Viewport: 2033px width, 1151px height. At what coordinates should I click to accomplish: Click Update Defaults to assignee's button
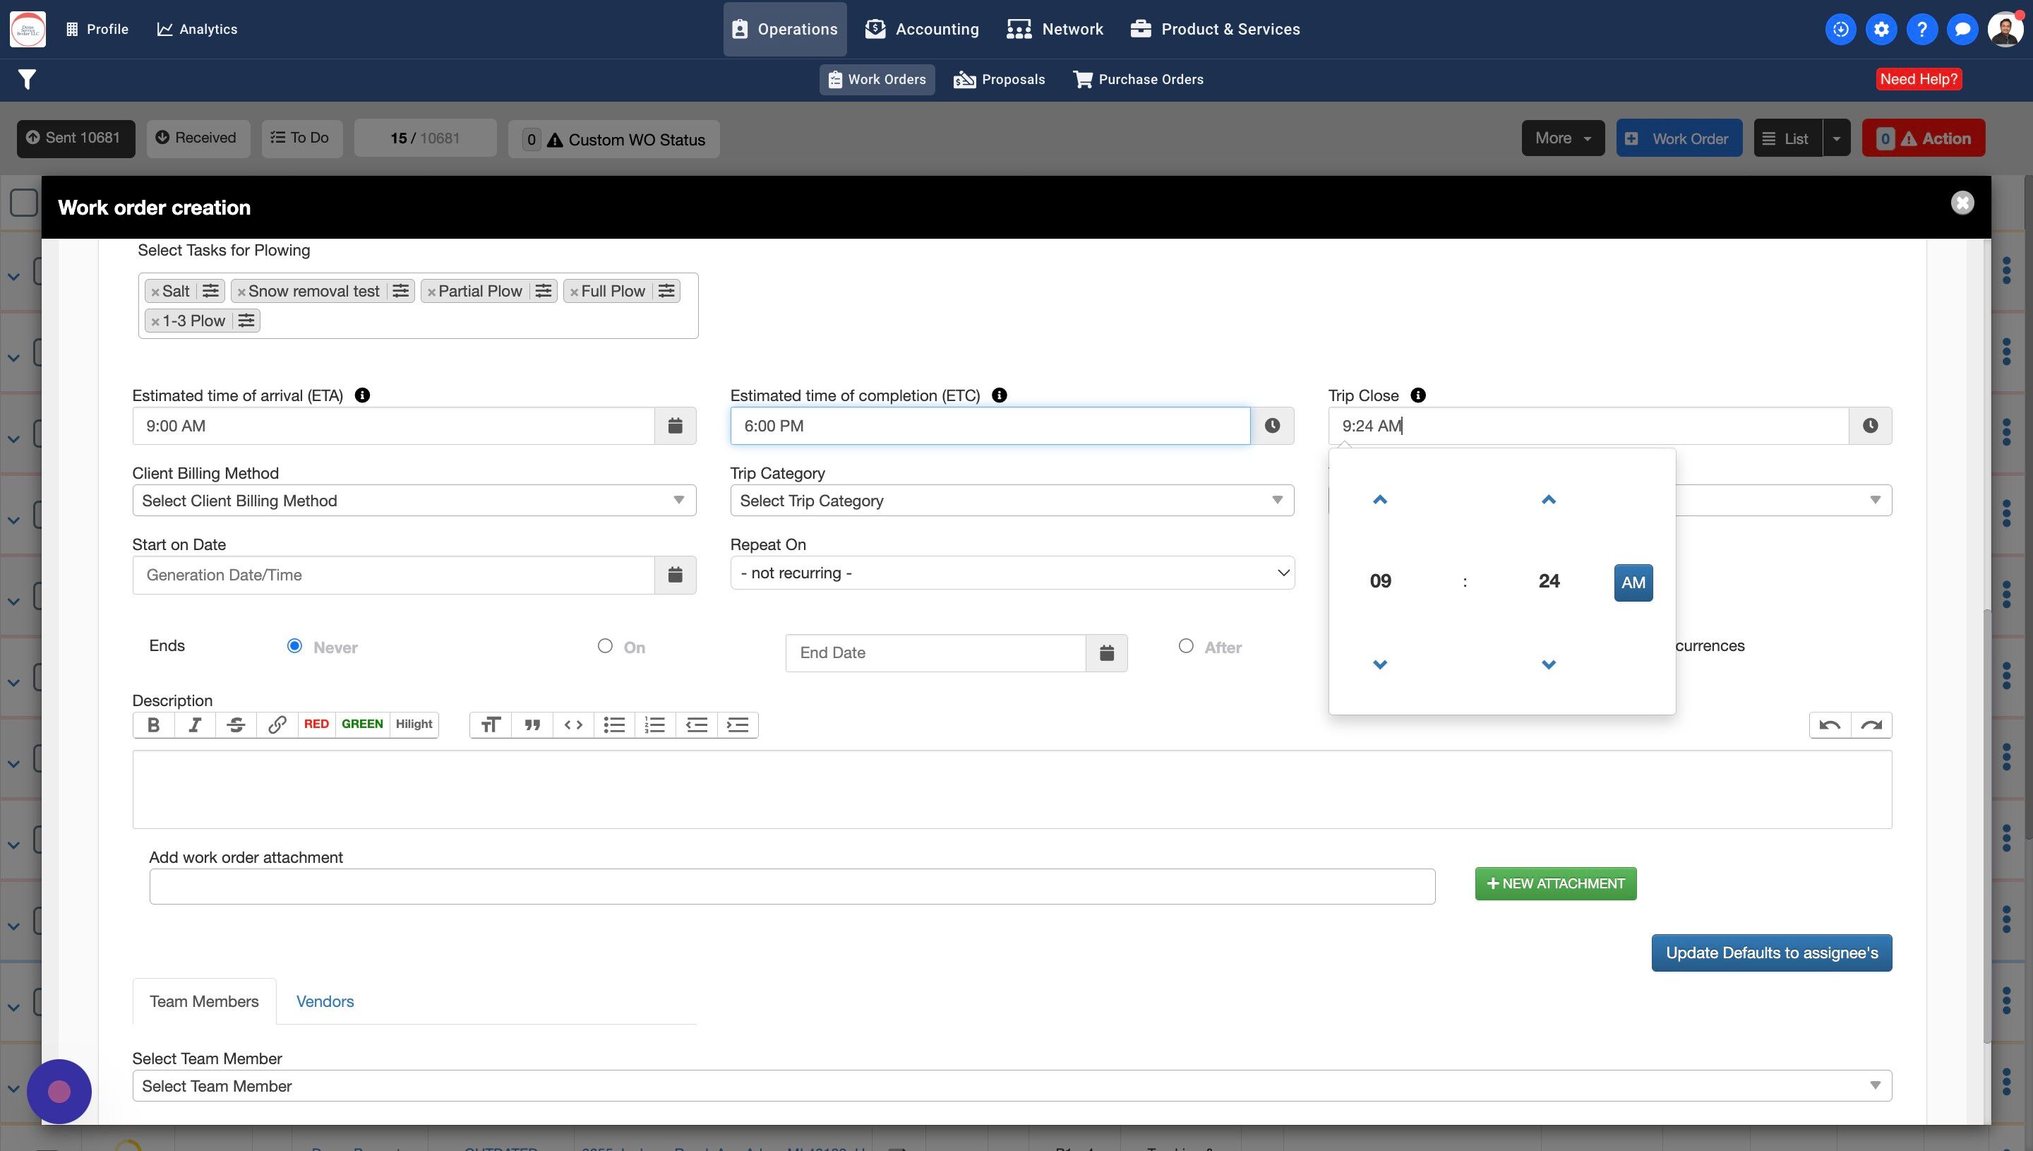[x=1770, y=953]
